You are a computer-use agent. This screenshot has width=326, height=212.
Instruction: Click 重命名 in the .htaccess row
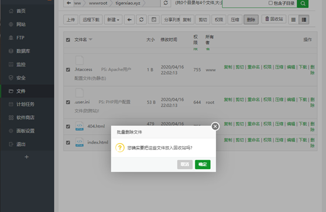click(x=254, y=67)
